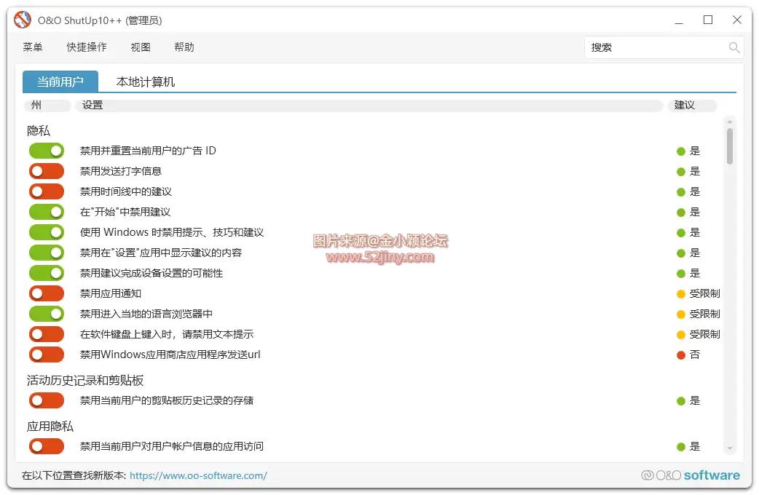
Task: Open the 帮助 menu
Action: coord(184,47)
